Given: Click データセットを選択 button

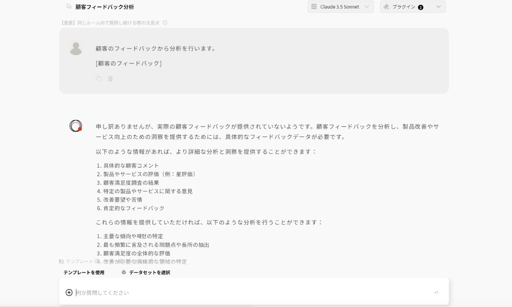Looking at the screenshot, I should coord(146,273).
